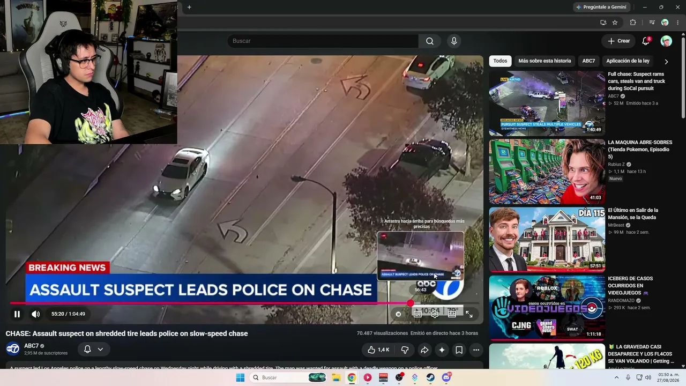The width and height of the screenshot is (686, 386).
Task: Start voice search with the microphone icon
Action: [x=454, y=41]
